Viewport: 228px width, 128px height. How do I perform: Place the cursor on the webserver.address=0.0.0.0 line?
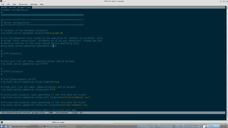tap(29, 46)
